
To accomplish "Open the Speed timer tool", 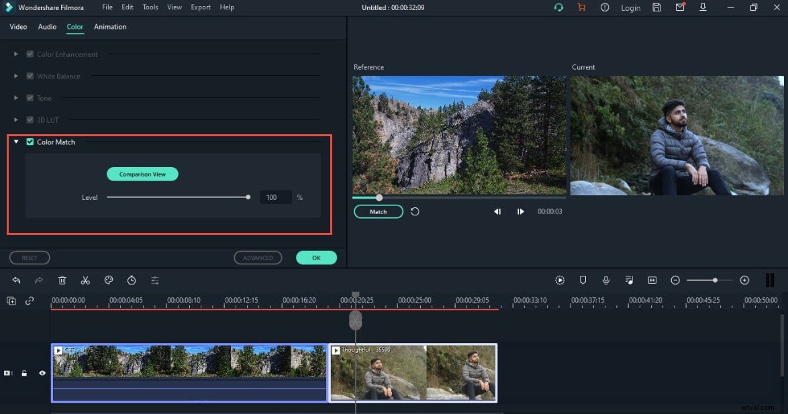I will point(132,280).
